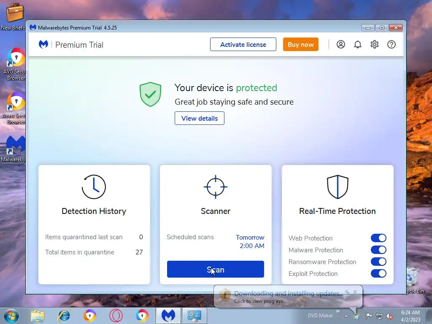Click Activate license button

tap(243, 44)
